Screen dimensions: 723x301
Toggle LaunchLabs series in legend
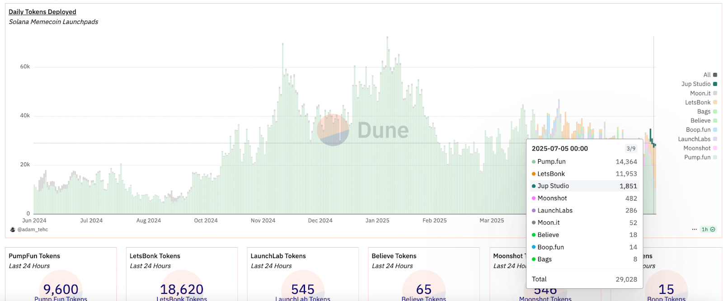698,139
